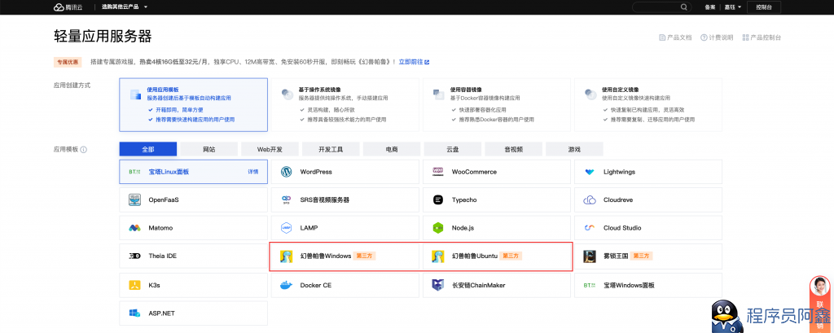
Task: Open 产品文档 link
Action: click(675, 37)
